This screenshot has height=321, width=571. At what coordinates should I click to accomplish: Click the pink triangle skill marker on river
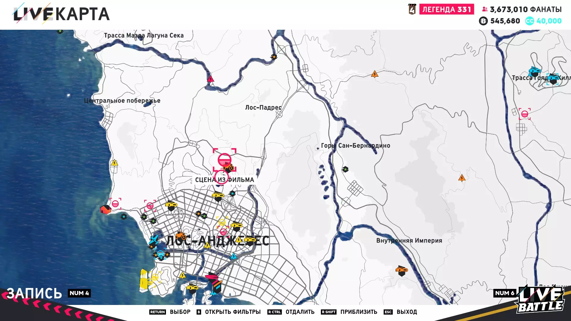211,79
